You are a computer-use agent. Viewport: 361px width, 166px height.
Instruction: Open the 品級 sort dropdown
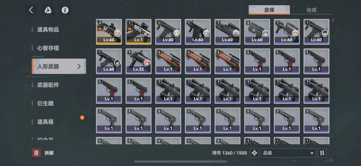(x=288, y=153)
